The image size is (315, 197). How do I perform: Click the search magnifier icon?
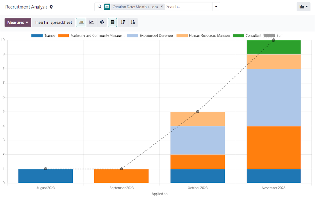(x=100, y=7)
